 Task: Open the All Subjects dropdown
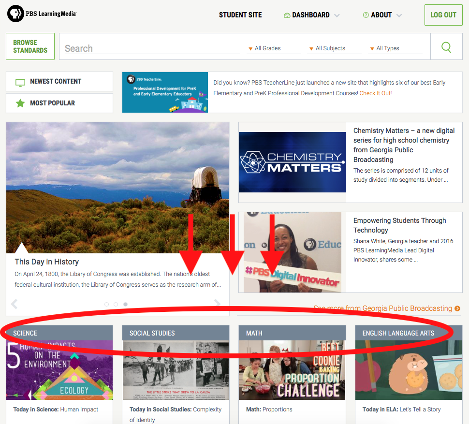coord(334,48)
